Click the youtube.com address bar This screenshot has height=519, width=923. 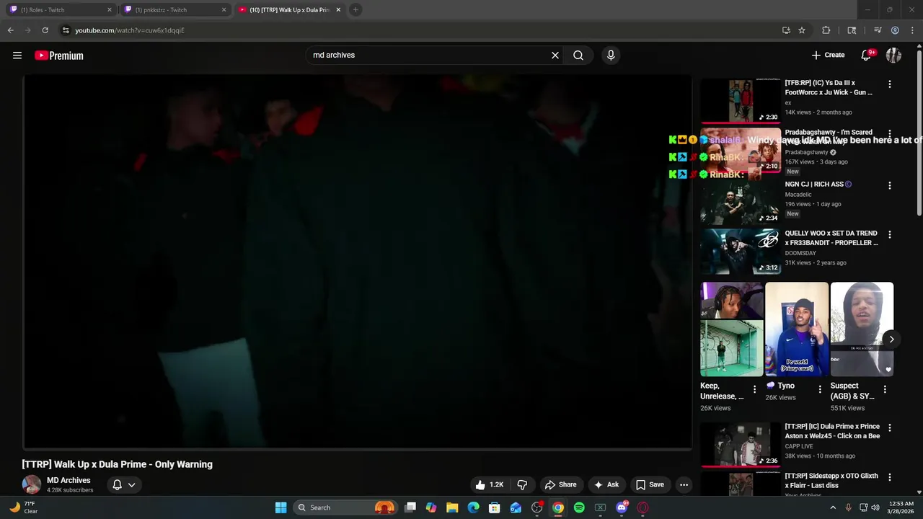point(418,30)
